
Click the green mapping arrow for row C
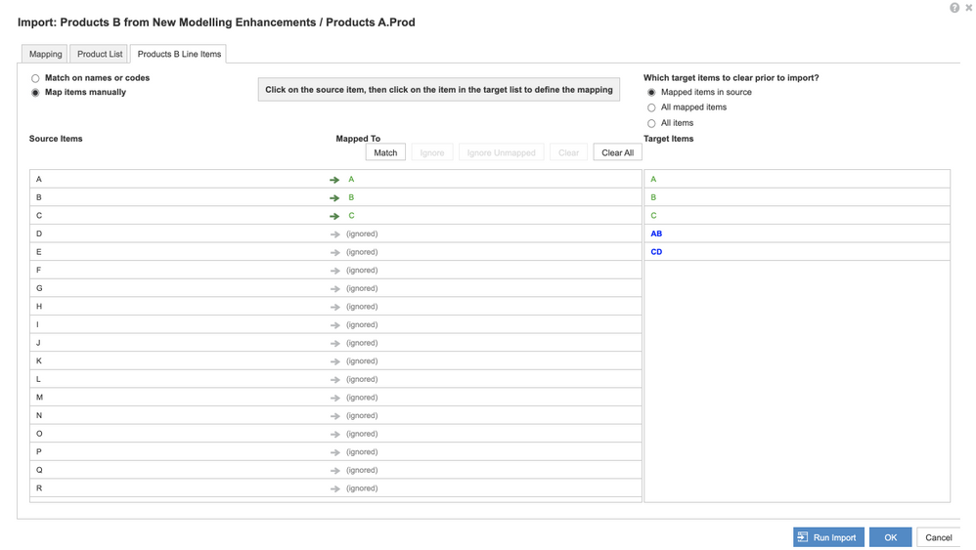click(x=334, y=216)
